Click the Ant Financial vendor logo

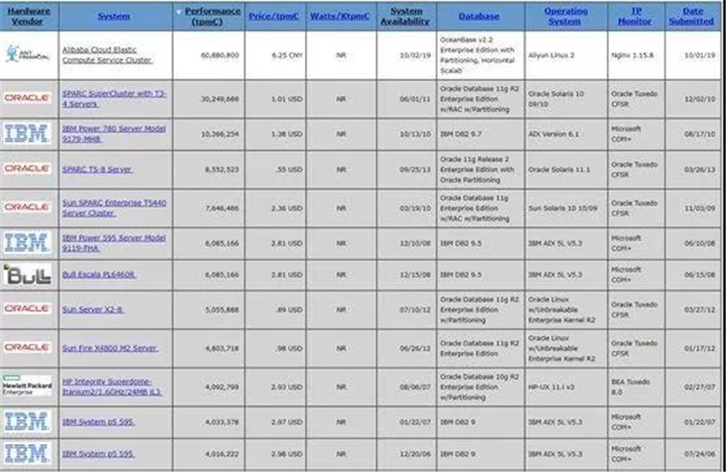click(28, 55)
